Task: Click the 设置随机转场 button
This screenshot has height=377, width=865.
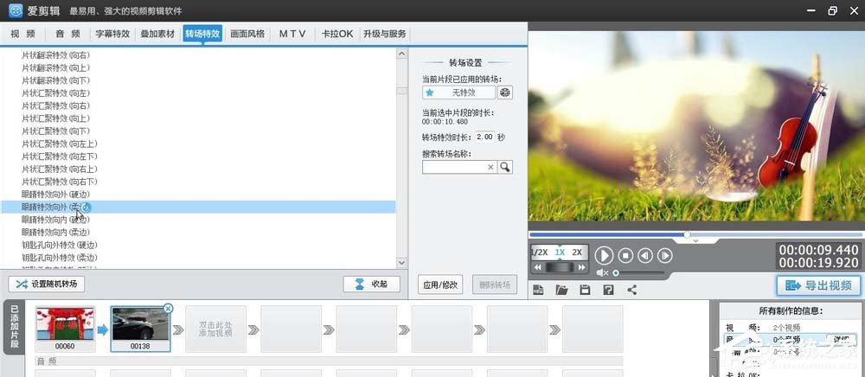Action: [47, 284]
